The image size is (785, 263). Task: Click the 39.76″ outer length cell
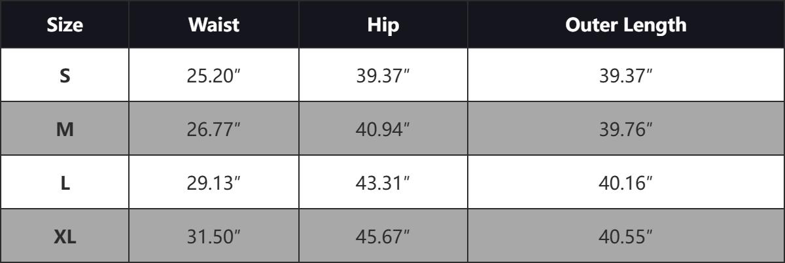point(626,130)
